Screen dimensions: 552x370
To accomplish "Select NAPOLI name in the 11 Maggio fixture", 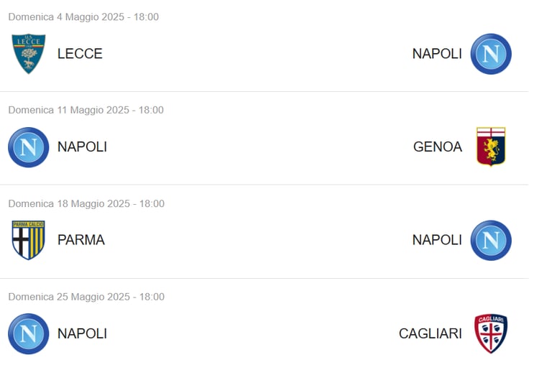I will click(x=82, y=147).
